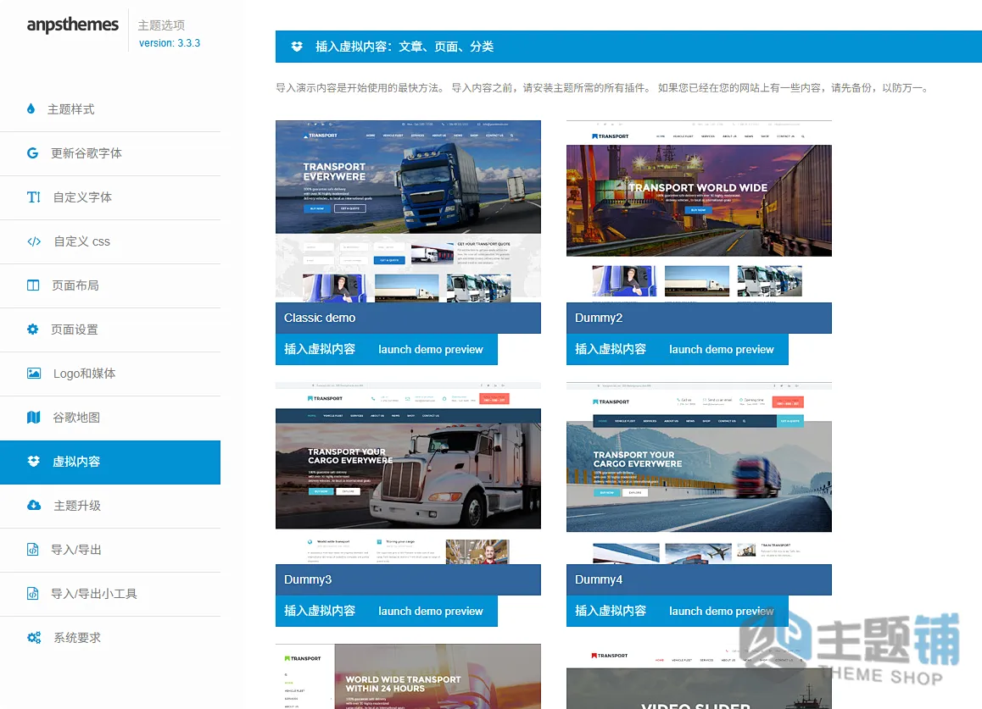Launch demo preview for Dummy4

pyautogui.click(x=721, y=611)
